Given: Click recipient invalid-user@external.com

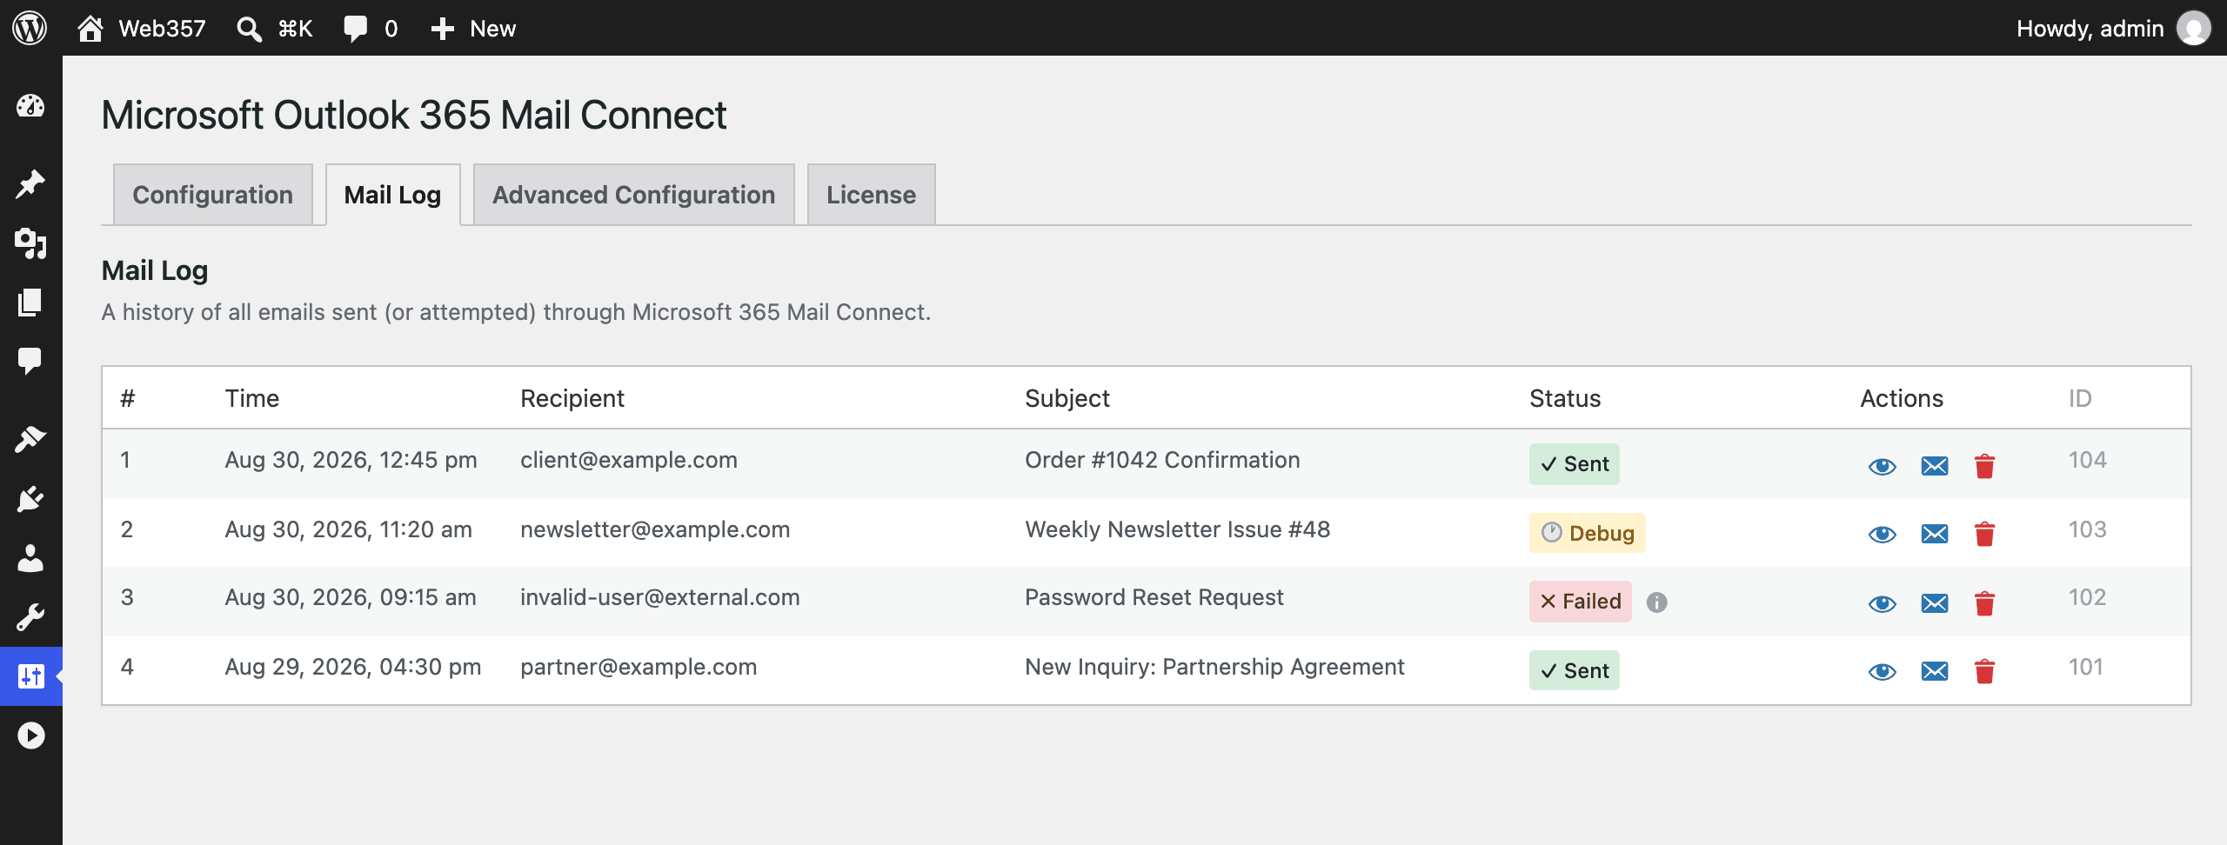Looking at the screenshot, I should 660,597.
